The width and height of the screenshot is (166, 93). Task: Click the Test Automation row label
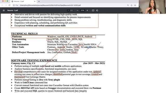[20, 44]
